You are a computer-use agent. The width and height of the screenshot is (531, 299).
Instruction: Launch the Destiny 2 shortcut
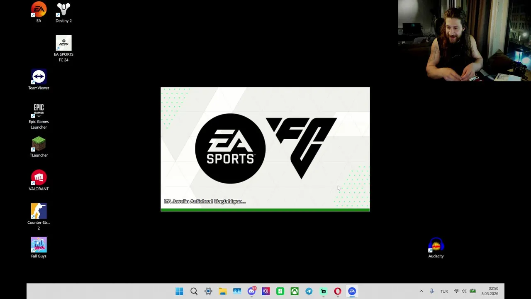[x=63, y=12]
